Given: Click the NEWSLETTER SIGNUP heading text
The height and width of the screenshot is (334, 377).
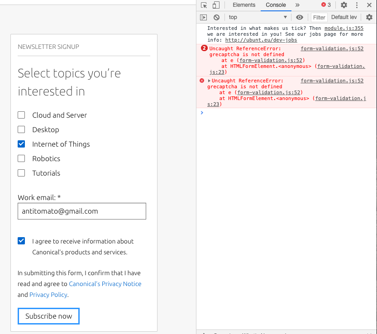Looking at the screenshot, I should coord(48,47).
